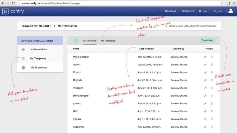Delete the jnjindia template

212,119
